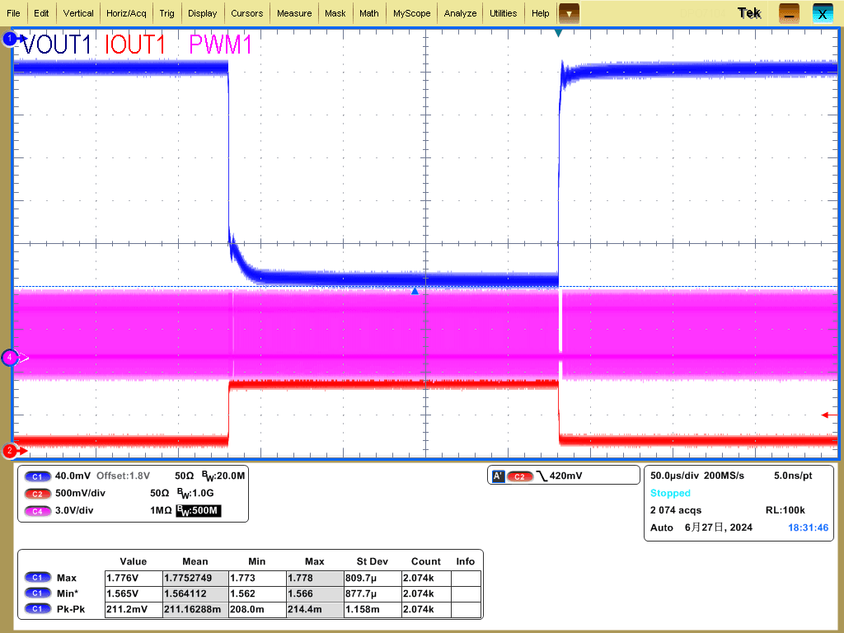Screen dimensions: 844x633
Task: Open the Trig menu
Action: click(x=166, y=13)
